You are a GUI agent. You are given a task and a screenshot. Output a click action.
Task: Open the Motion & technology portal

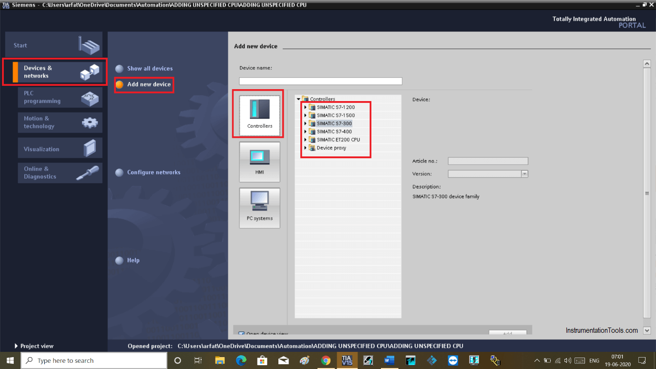click(x=60, y=123)
